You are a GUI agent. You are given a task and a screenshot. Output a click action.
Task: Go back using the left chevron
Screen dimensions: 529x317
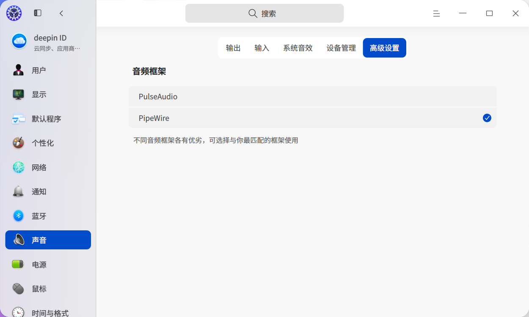click(61, 13)
